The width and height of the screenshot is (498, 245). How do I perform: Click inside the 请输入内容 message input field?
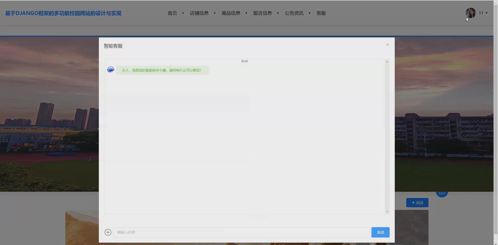[x=241, y=232]
